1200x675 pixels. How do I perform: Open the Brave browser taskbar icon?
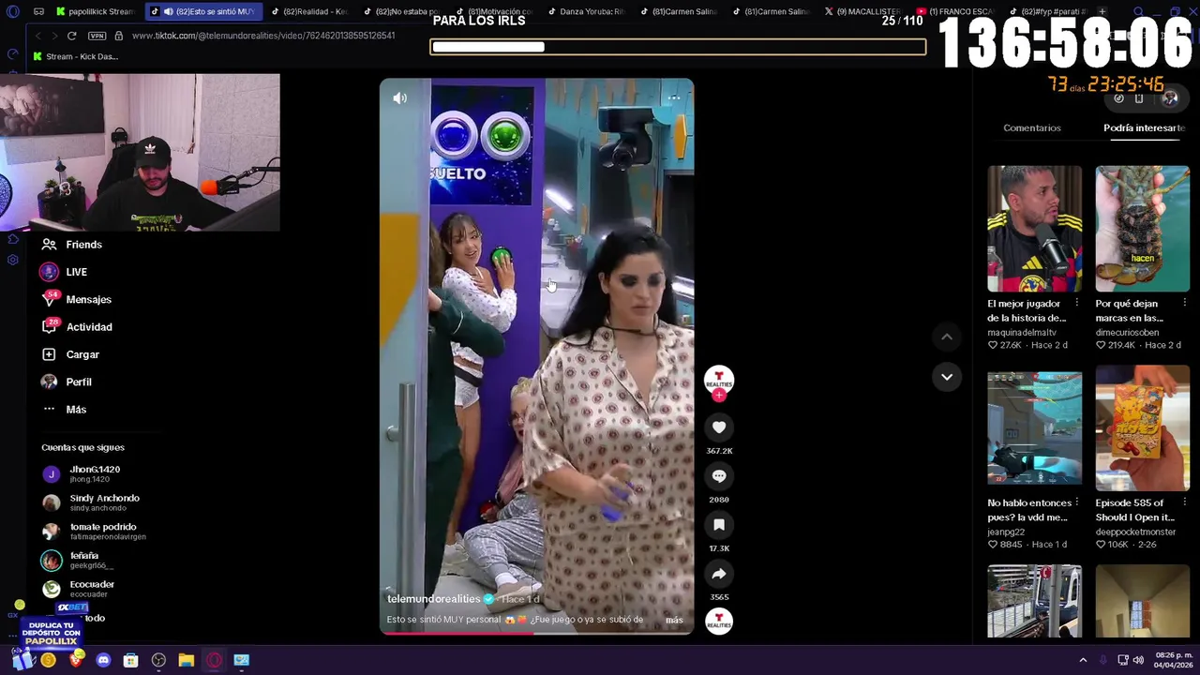point(76,660)
